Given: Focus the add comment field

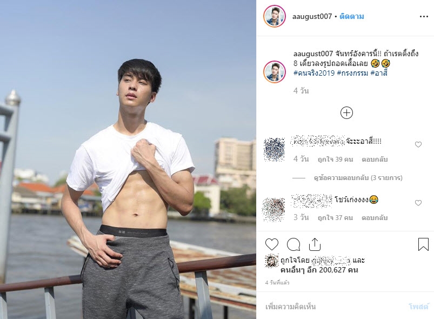Looking at the screenshot, I should [333, 307].
